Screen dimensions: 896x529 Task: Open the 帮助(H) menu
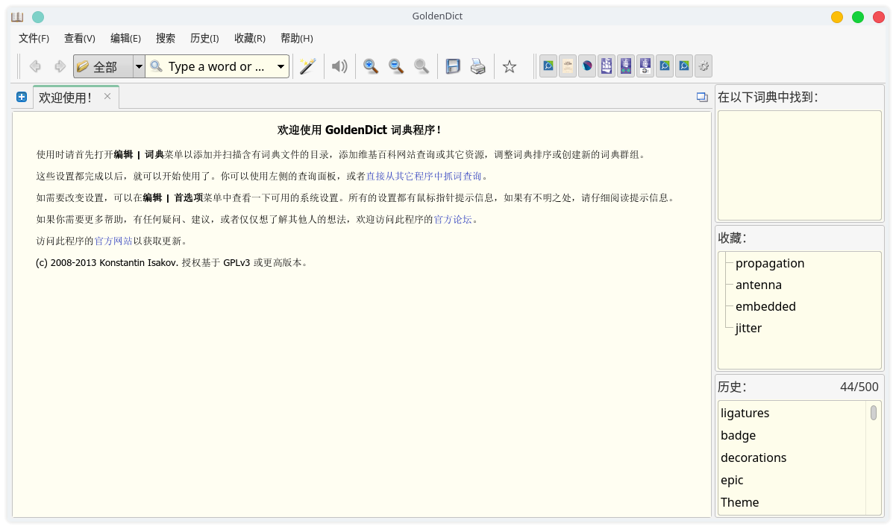coord(297,38)
